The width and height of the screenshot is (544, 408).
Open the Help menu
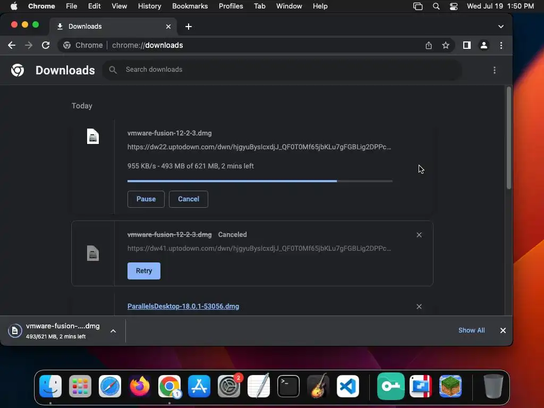click(x=320, y=6)
